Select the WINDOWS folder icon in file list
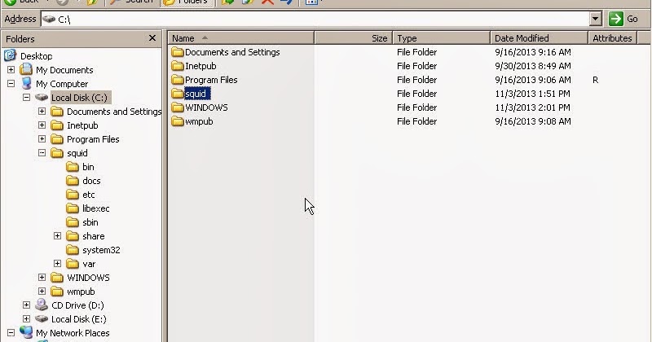The width and height of the screenshot is (652, 342). 178,107
